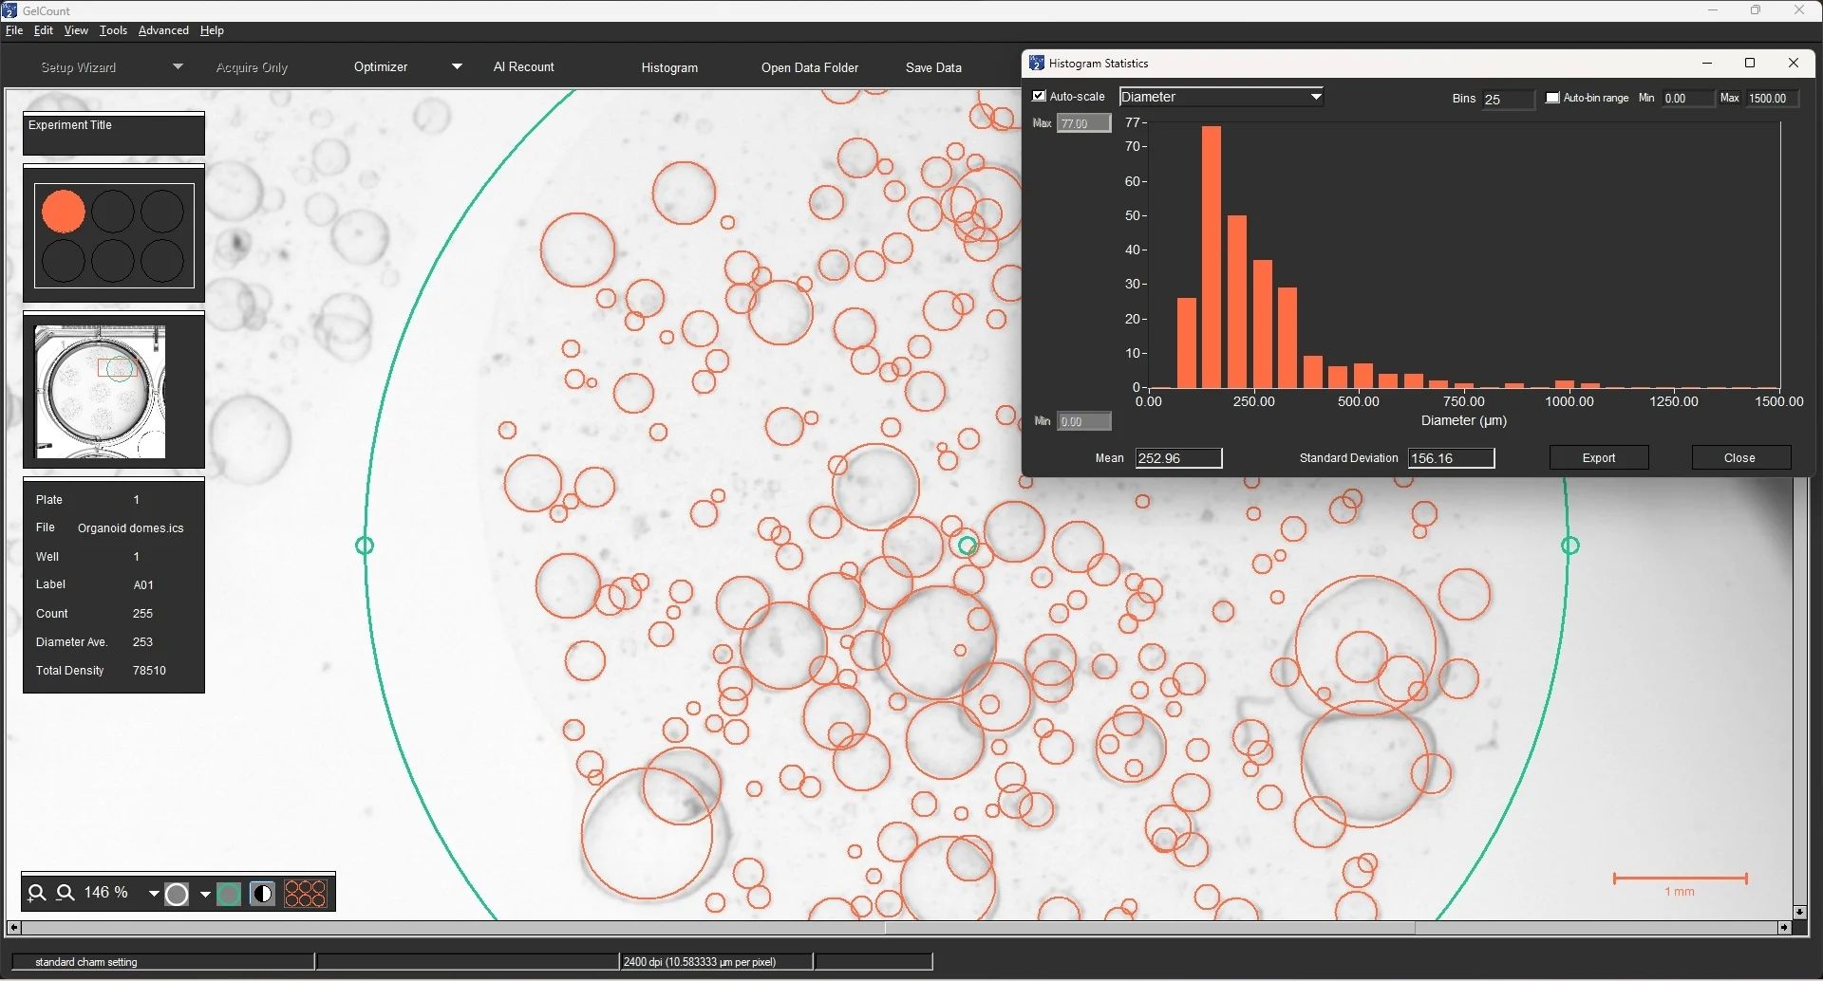Toggle the orange colony outlines grid icon
This screenshot has height=981, width=1823.
[x=306, y=894]
